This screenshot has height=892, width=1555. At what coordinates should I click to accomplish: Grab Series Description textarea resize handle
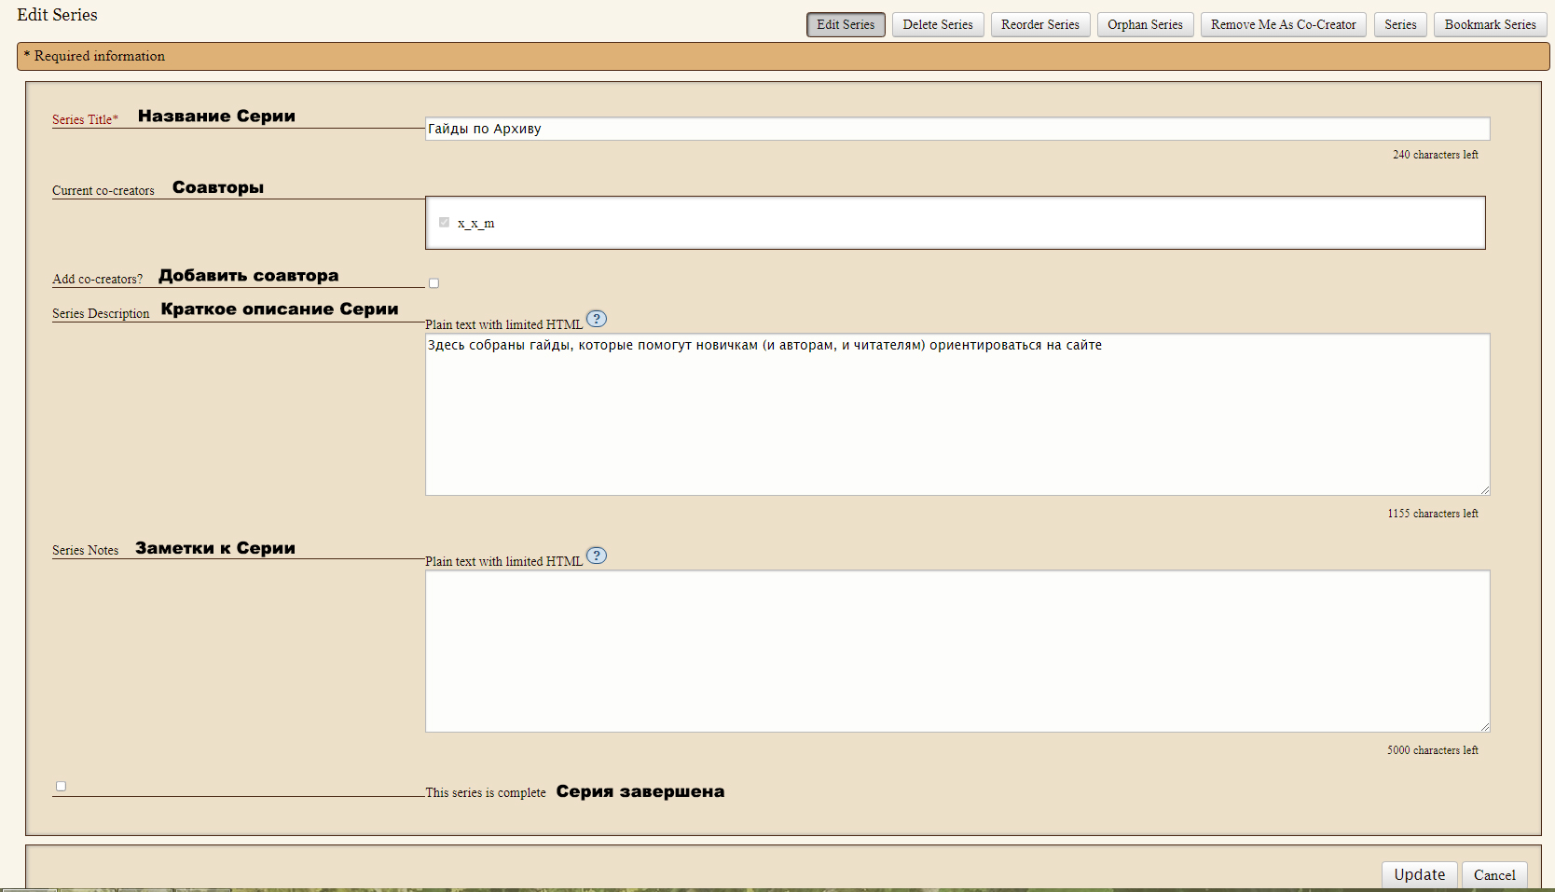(x=1484, y=489)
